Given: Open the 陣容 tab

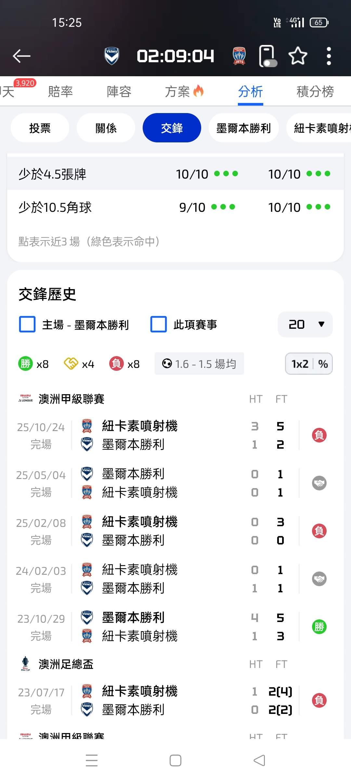Looking at the screenshot, I should point(119,92).
